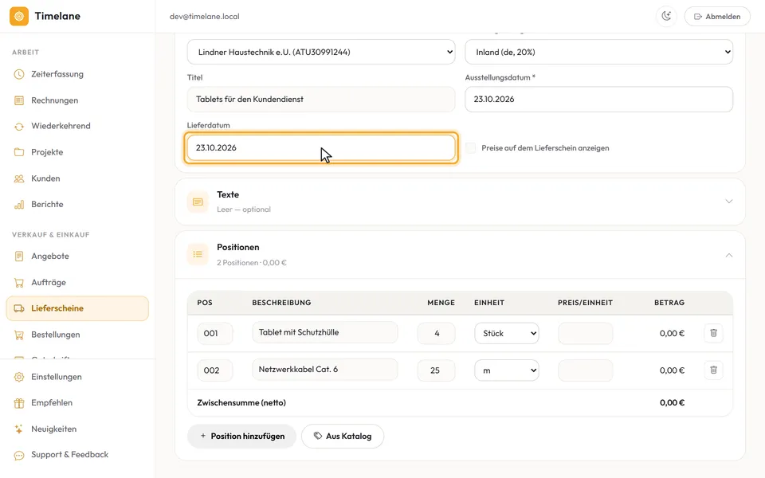
Task: Open the customer dropdown Lindner Haustechnik
Action: tap(321, 52)
